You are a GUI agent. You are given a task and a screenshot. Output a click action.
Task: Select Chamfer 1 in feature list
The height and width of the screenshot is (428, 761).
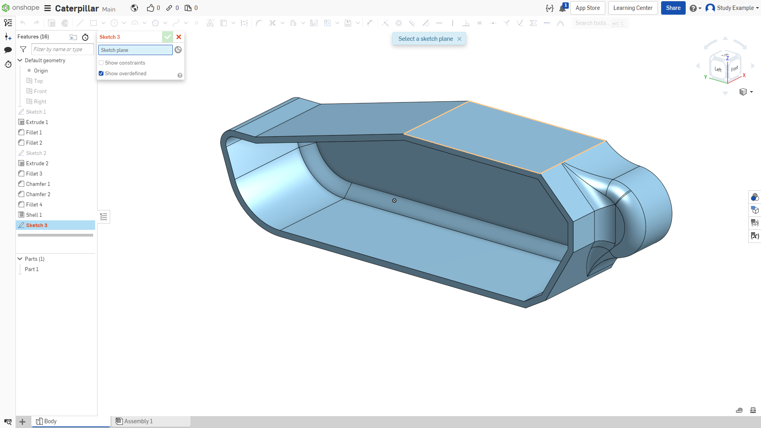[38, 184]
